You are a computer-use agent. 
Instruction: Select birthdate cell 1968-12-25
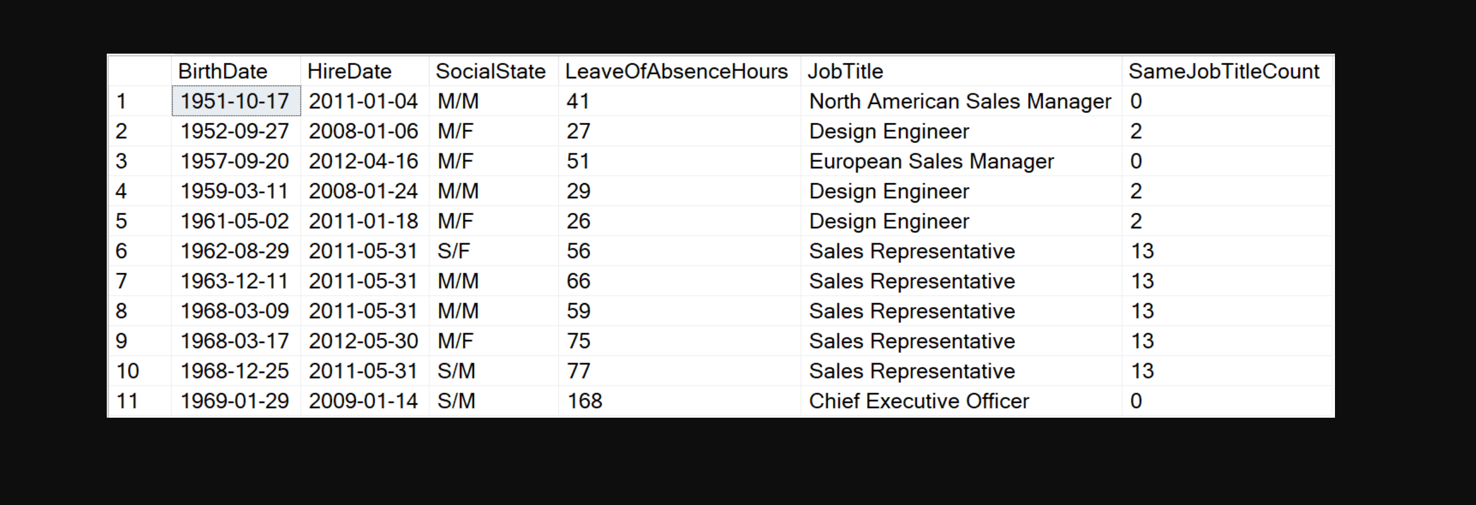(x=236, y=371)
